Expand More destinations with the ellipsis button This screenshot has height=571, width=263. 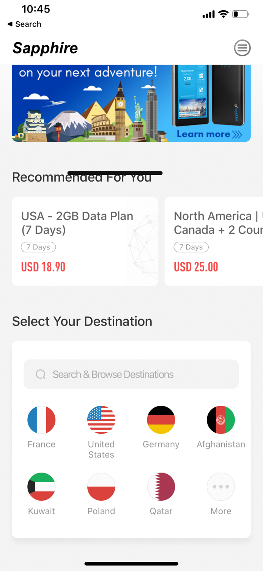[x=220, y=486]
